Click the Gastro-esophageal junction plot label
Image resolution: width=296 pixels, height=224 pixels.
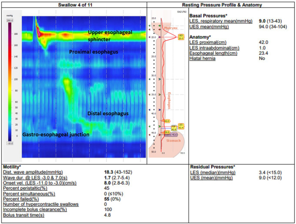[56, 135]
